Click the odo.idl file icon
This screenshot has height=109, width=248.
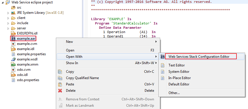13,75
